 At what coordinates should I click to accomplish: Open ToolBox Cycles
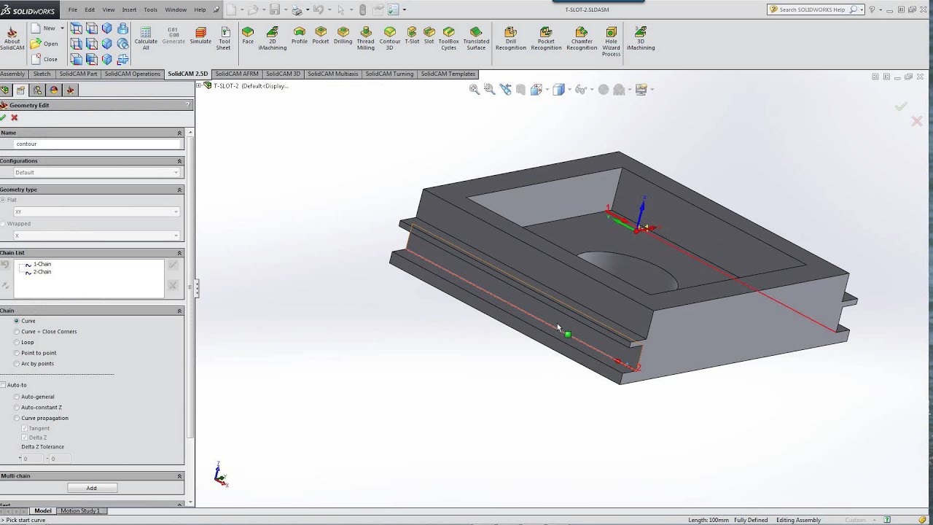[x=449, y=38]
